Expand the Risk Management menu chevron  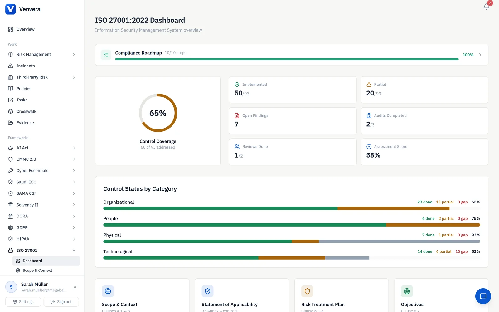[x=74, y=54]
